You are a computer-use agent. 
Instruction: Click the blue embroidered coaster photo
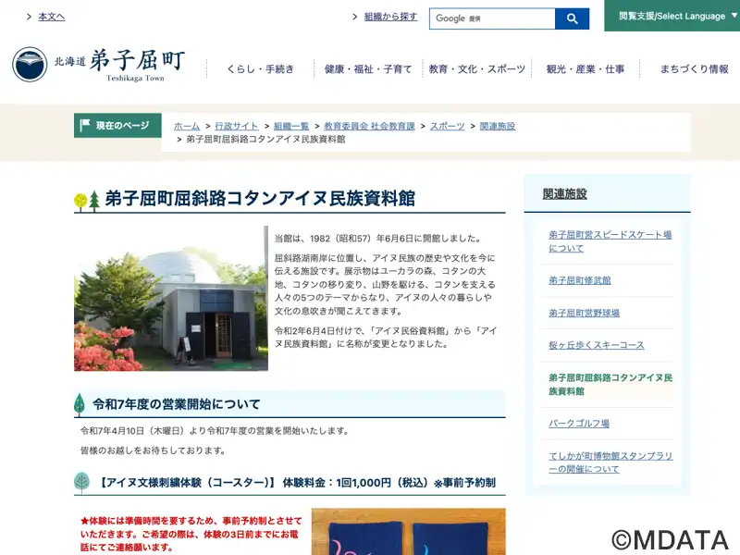click(x=408, y=531)
